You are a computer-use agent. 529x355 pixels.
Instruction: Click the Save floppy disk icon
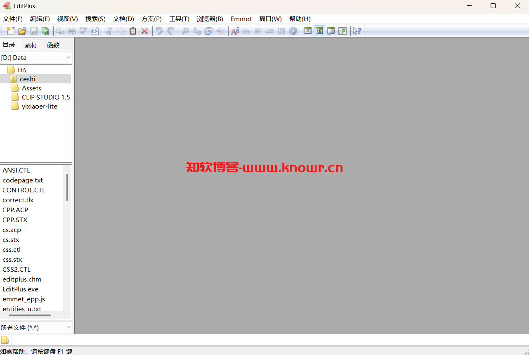coord(34,31)
